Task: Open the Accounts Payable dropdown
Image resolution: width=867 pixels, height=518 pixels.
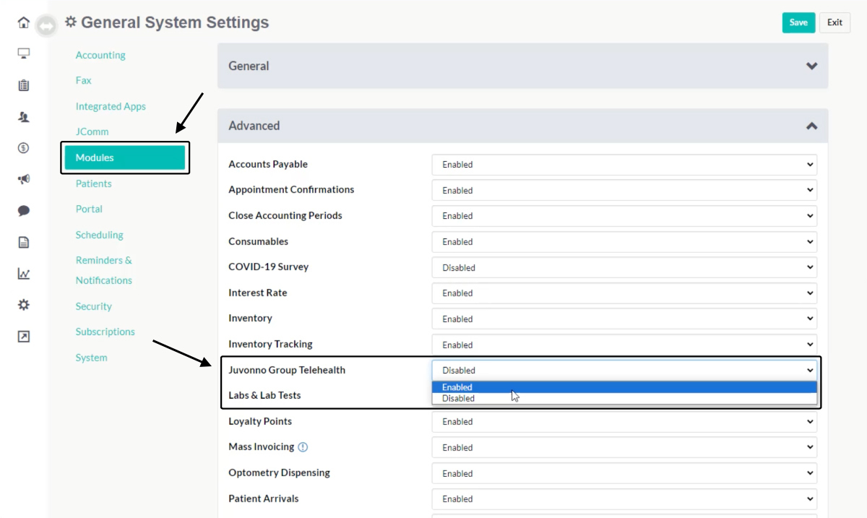Action: 624,165
